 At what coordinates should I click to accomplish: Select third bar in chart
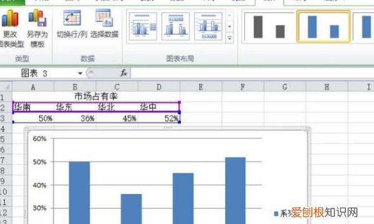pos(183,198)
